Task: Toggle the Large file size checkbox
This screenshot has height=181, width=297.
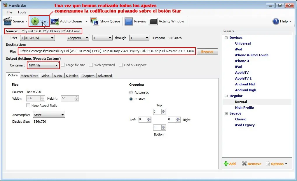Action: coord(63,65)
